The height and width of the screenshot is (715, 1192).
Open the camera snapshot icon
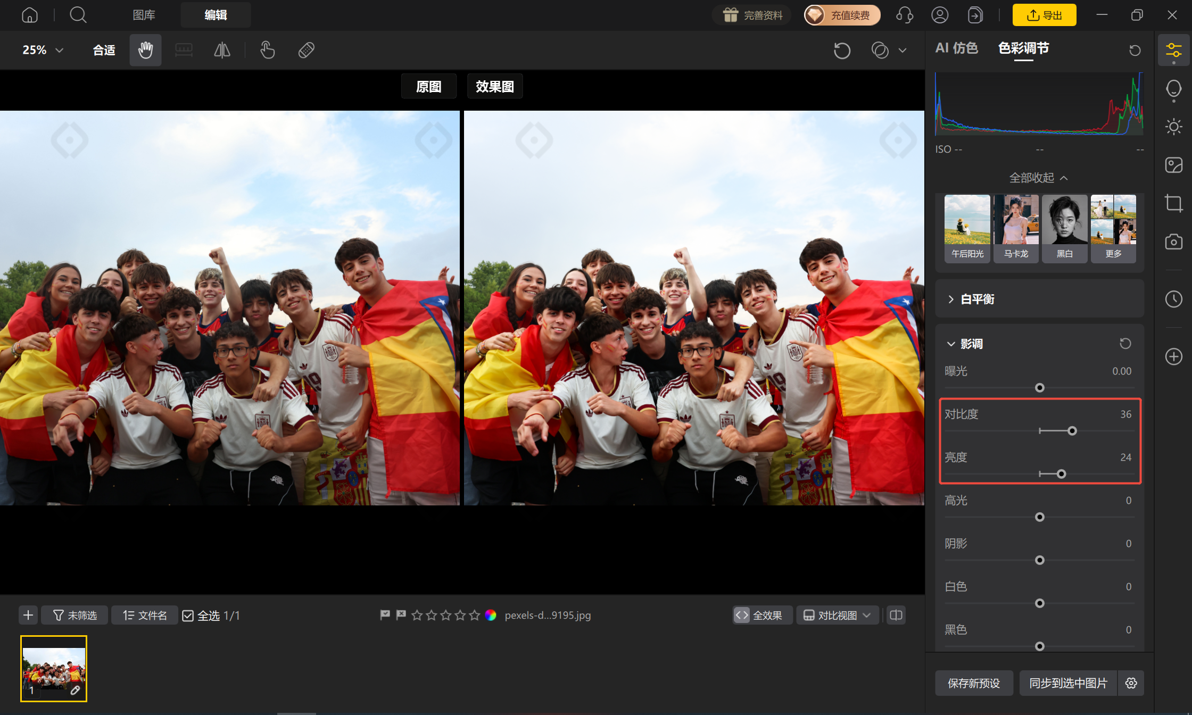(1173, 242)
